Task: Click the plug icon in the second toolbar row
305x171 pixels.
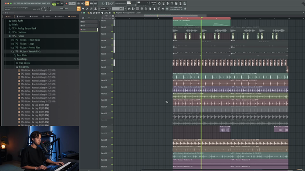Action: click(x=154, y=9)
